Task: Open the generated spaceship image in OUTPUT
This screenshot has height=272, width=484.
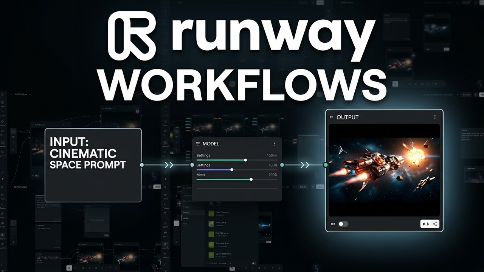Action: [384, 170]
